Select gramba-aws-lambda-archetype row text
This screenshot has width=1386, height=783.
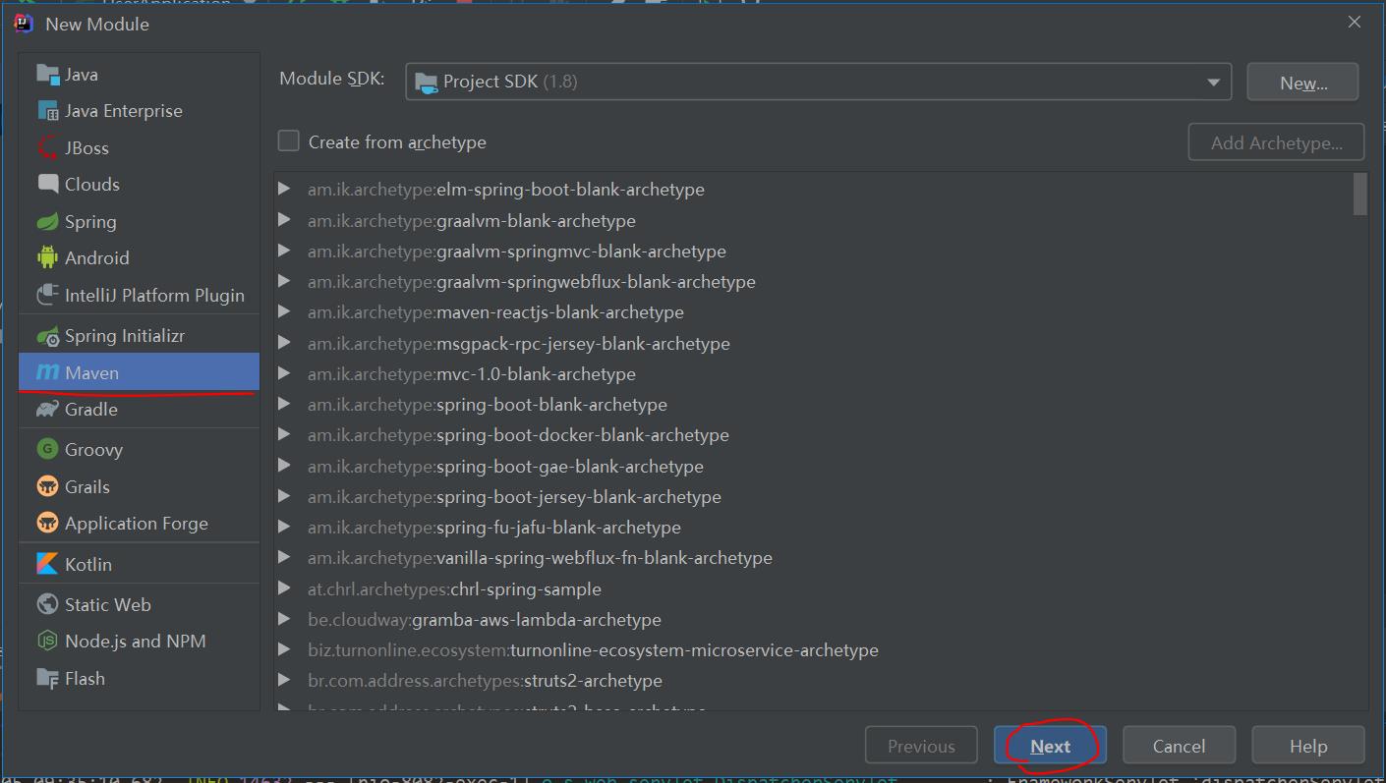pos(485,620)
